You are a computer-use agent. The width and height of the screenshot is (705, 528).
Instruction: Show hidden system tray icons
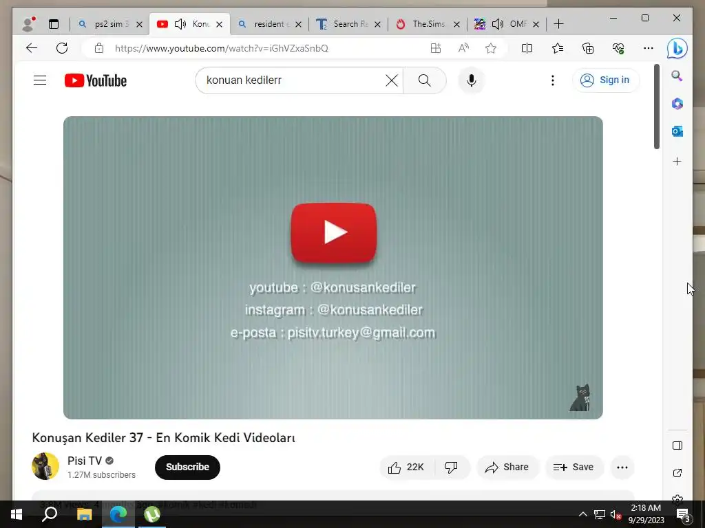point(582,514)
